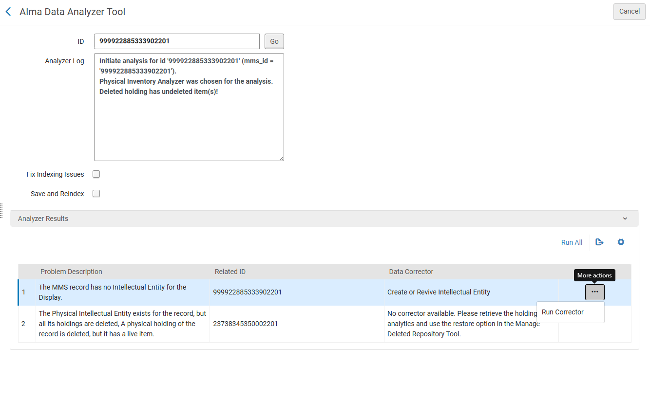Open More actions ellipsis for row 1
Viewport: 650px width, 420px height.
click(x=595, y=292)
